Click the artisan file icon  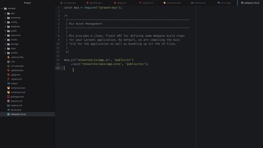coord(9,83)
